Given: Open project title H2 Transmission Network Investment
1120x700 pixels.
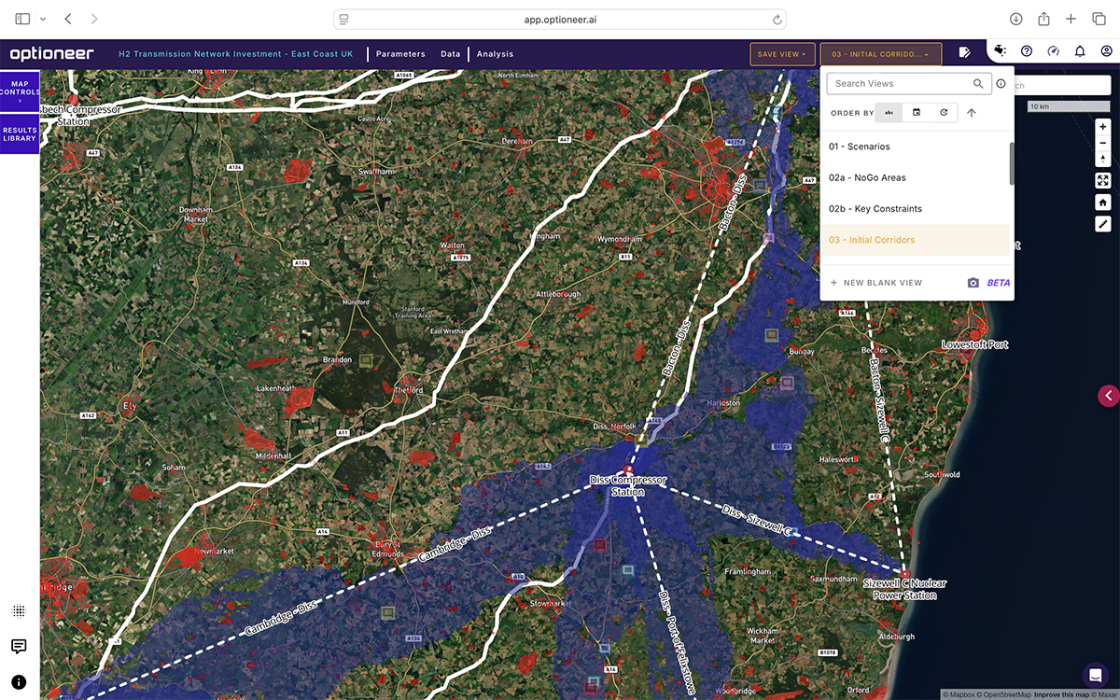Looking at the screenshot, I should click(236, 54).
